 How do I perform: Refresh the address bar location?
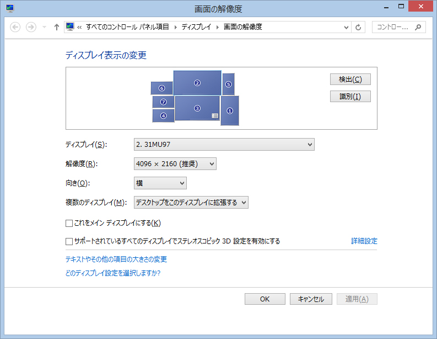point(358,27)
